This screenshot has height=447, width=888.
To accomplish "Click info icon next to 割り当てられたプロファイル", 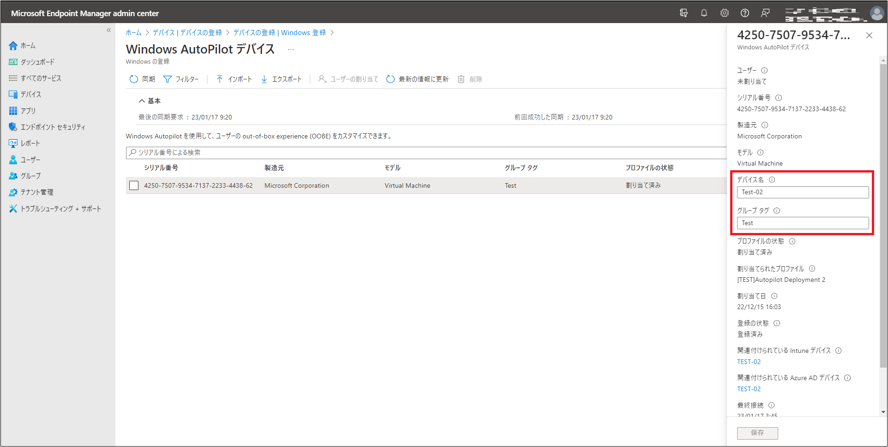I will click(x=812, y=268).
